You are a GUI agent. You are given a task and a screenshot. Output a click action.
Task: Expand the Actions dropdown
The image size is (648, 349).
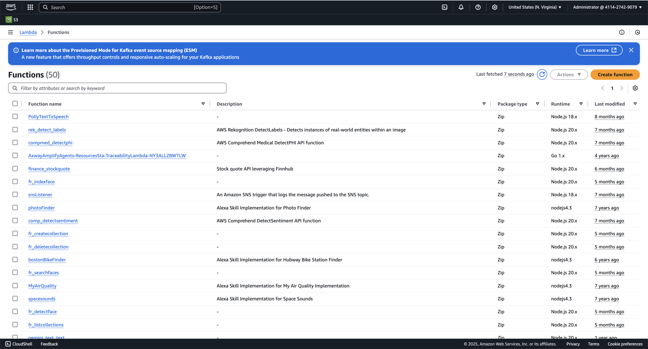pyautogui.click(x=569, y=74)
